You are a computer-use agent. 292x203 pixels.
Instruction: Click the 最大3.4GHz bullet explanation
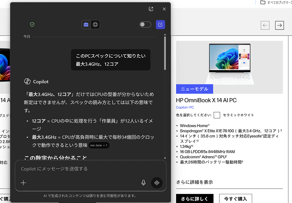tap(93, 141)
